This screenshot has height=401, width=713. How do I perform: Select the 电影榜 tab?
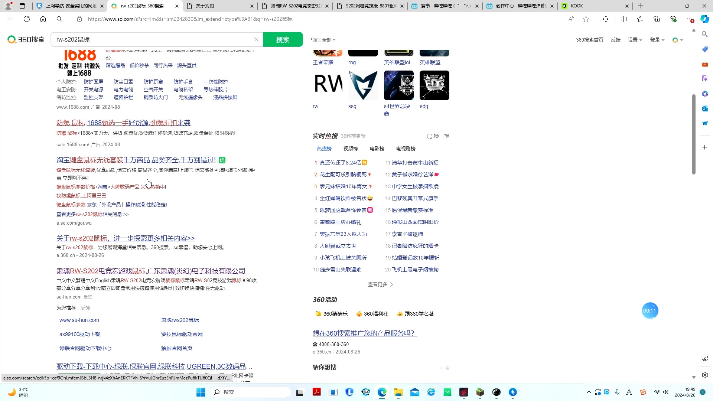377,149
